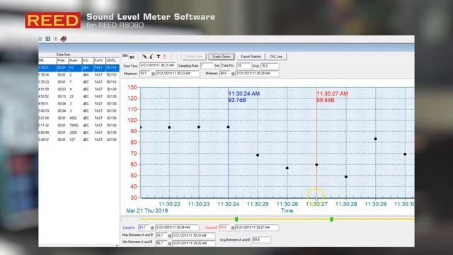Image resolution: width=453 pixels, height=255 pixels.
Task: Click the small icon left of the red book
Action: tap(55, 39)
